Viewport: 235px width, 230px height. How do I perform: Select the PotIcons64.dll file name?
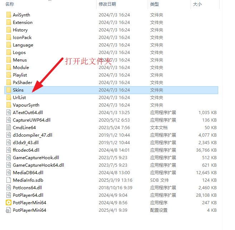tap(28, 187)
